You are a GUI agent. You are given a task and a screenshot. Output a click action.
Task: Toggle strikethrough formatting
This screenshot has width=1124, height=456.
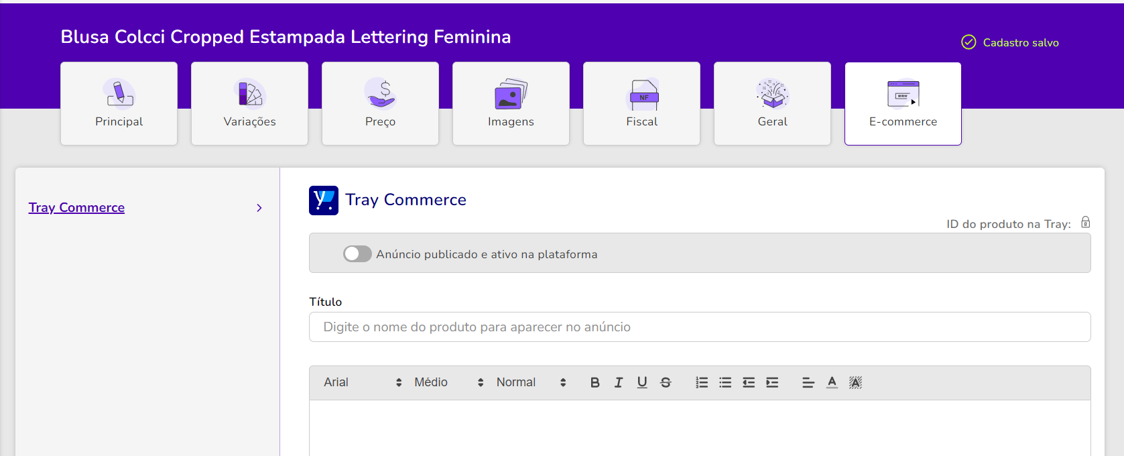coord(666,382)
